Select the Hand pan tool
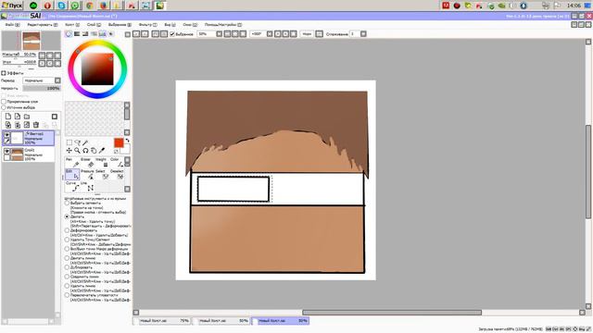The width and height of the screenshot is (593, 333). 94,150
